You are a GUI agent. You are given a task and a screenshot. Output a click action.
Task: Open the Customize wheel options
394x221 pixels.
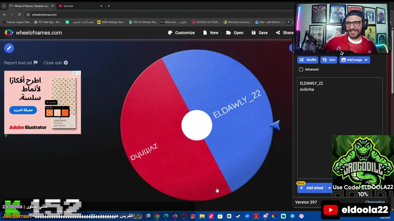point(181,33)
